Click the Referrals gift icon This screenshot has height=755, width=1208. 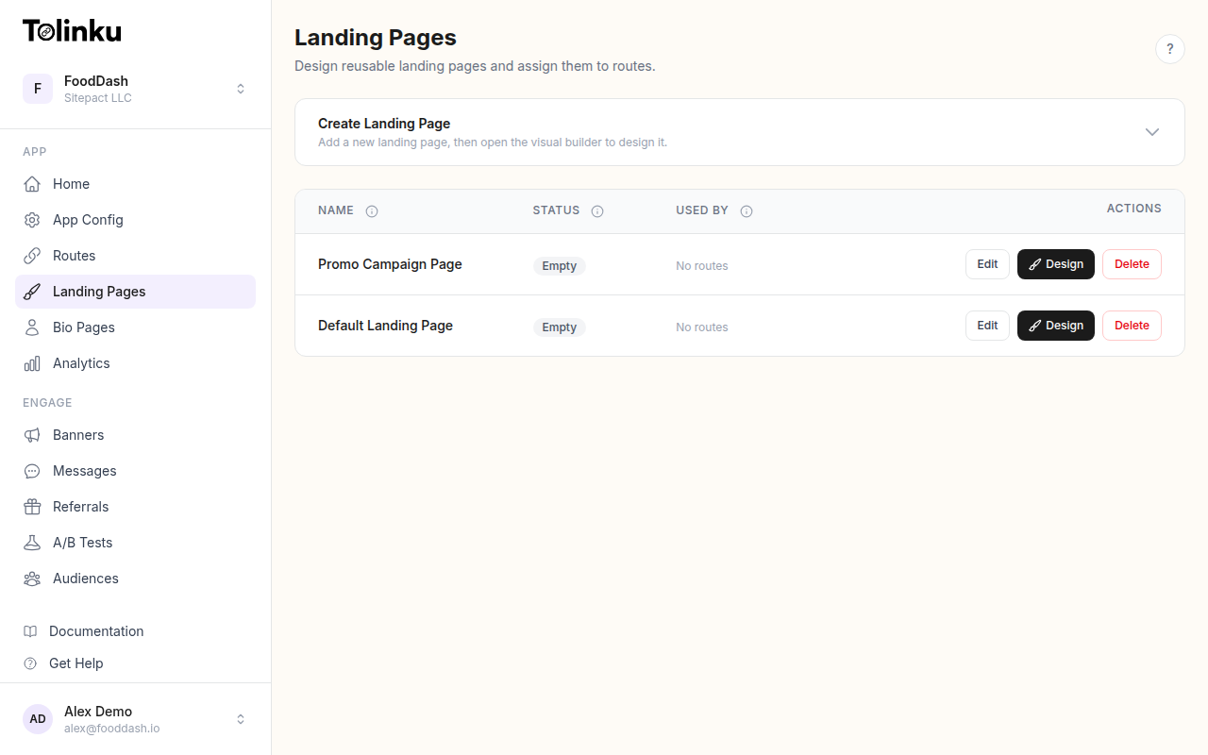pyautogui.click(x=32, y=506)
